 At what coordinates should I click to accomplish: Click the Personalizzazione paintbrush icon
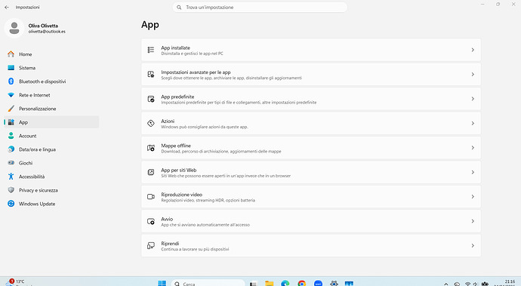11,109
